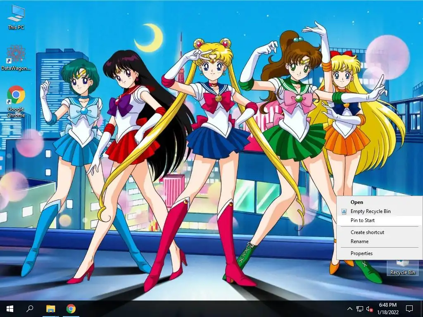Click the Show desktop button at the taskbar's edge
Screen dimensions: 423x317
click(422, 309)
